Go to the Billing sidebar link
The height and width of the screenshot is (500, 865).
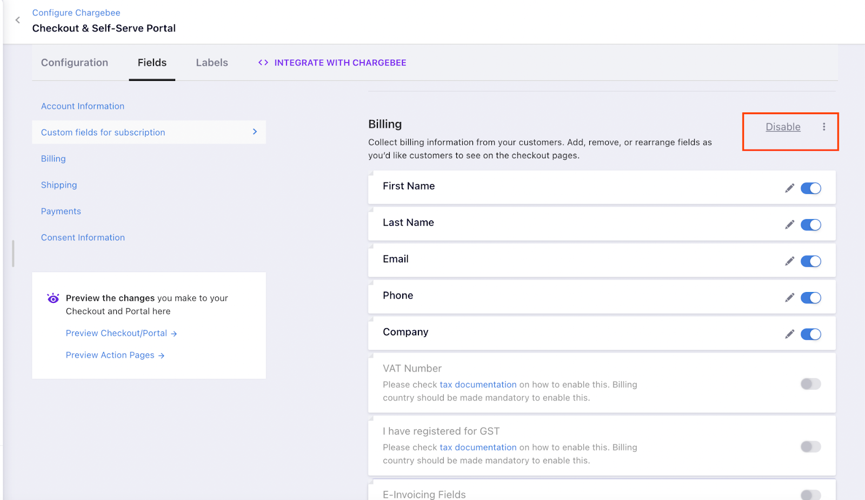54,159
